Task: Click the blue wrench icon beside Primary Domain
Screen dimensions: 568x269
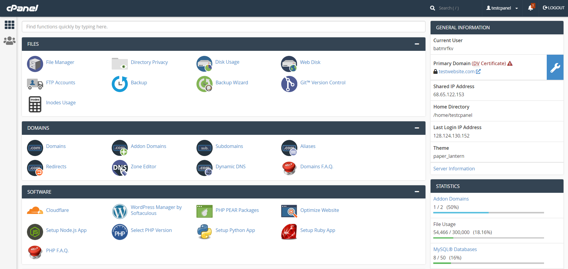Action: point(555,67)
